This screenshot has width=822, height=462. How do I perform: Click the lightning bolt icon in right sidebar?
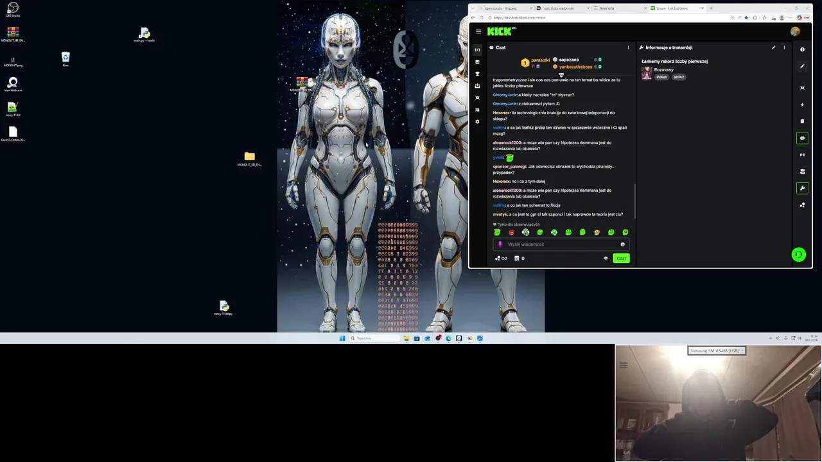point(802,105)
